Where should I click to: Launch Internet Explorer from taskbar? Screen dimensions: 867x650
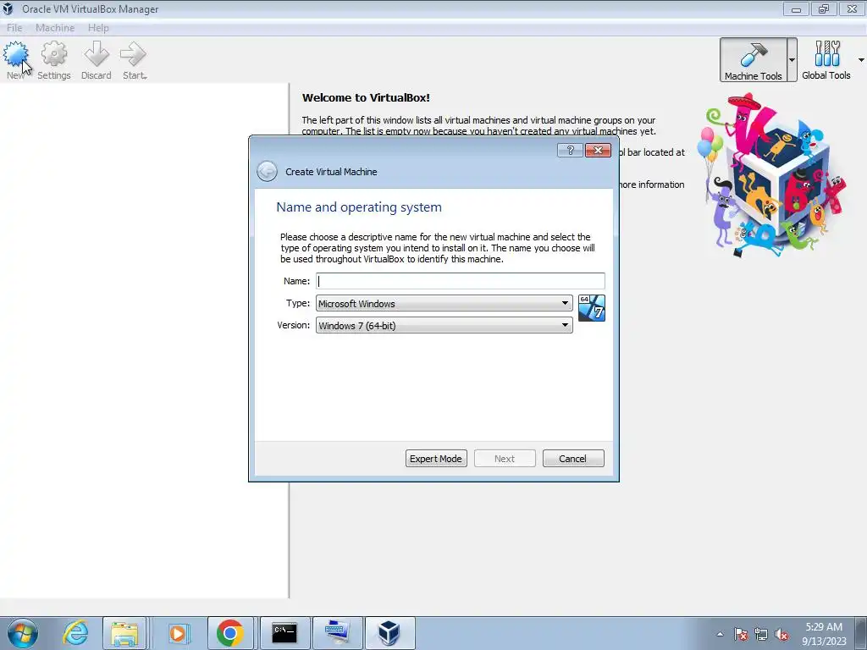[75, 633]
